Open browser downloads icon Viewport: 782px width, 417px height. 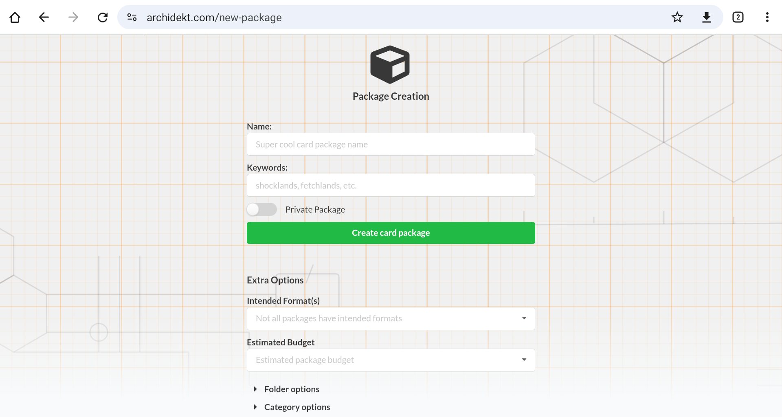point(707,17)
